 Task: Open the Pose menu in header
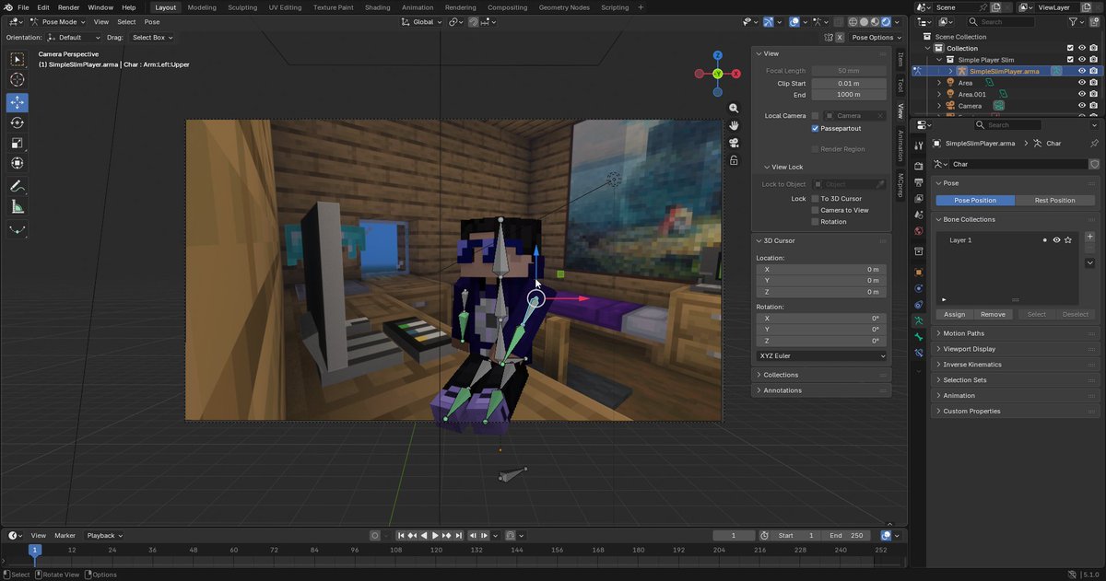click(x=151, y=21)
